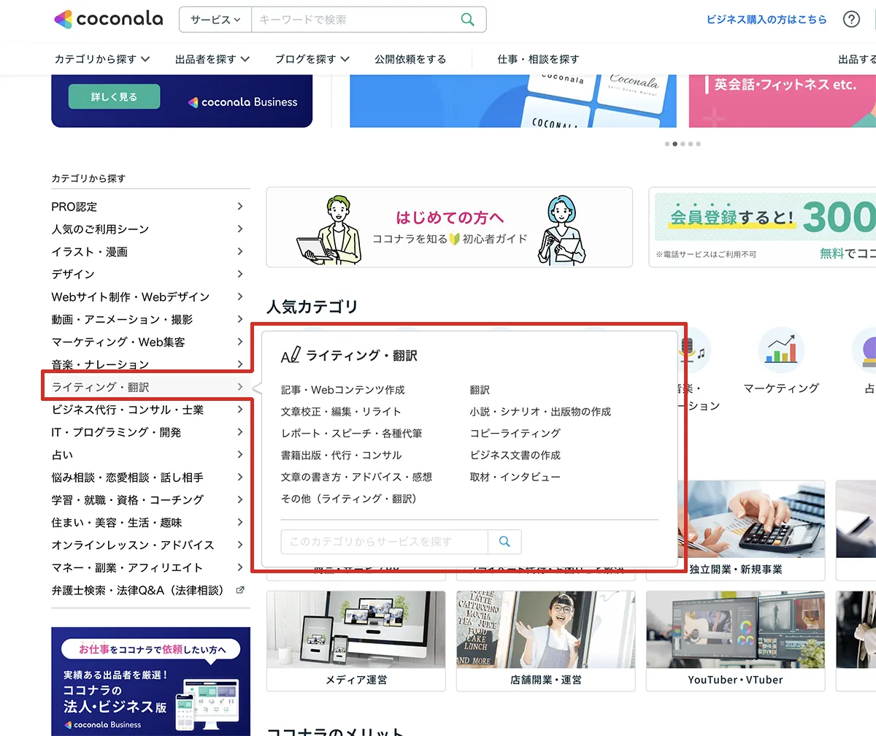876x736 pixels.
Task: Open 仕事・相談を探す in navigation
Action: coord(538,59)
